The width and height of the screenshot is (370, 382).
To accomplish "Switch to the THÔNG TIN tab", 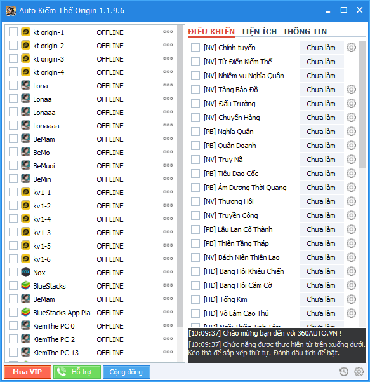I will click(305, 32).
